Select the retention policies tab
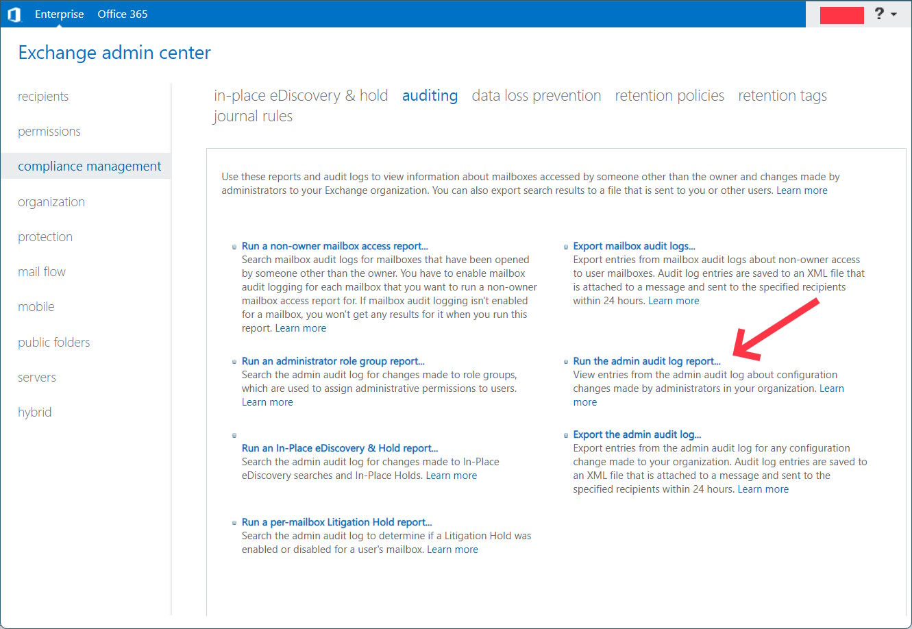The height and width of the screenshot is (629, 912). pyautogui.click(x=669, y=96)
